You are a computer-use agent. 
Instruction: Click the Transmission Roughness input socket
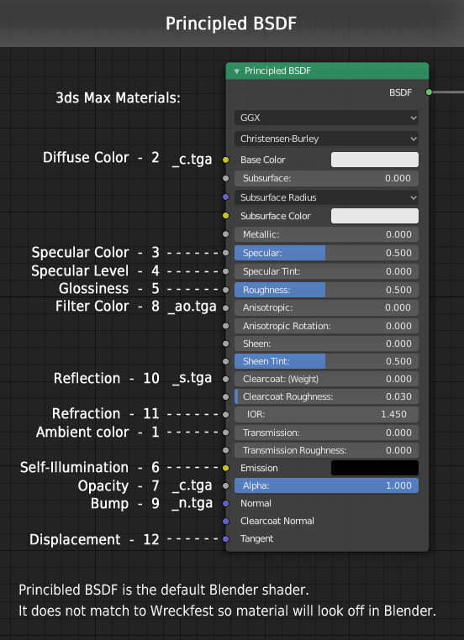(226, 450)
